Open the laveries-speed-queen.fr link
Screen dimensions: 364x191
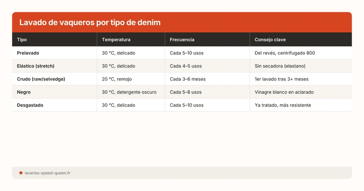point(47,173)
